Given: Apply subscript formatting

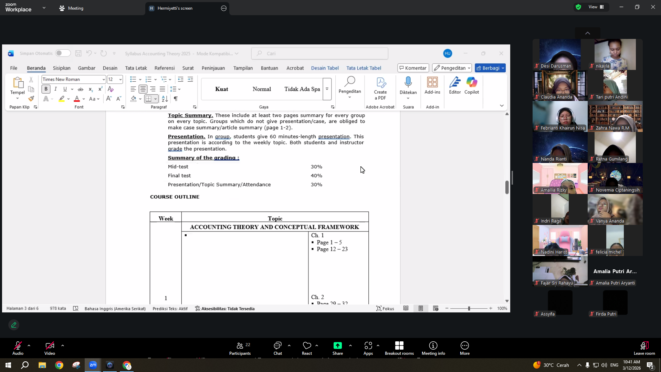Looking at the screenshot, I should pos(91,89).
